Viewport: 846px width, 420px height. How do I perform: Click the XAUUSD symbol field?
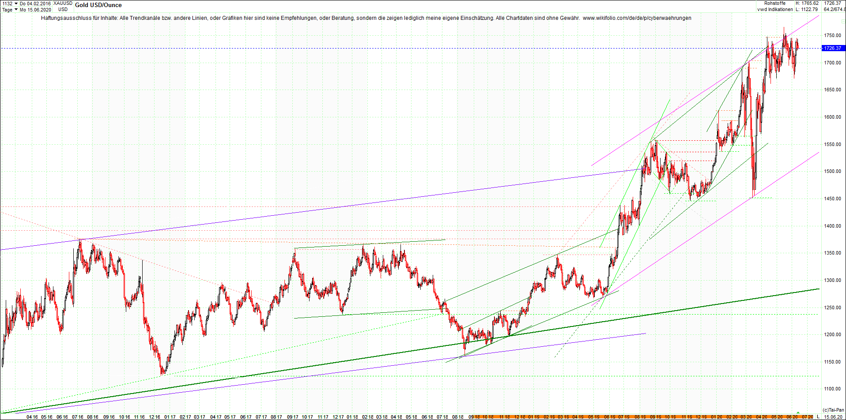(63, 4)
